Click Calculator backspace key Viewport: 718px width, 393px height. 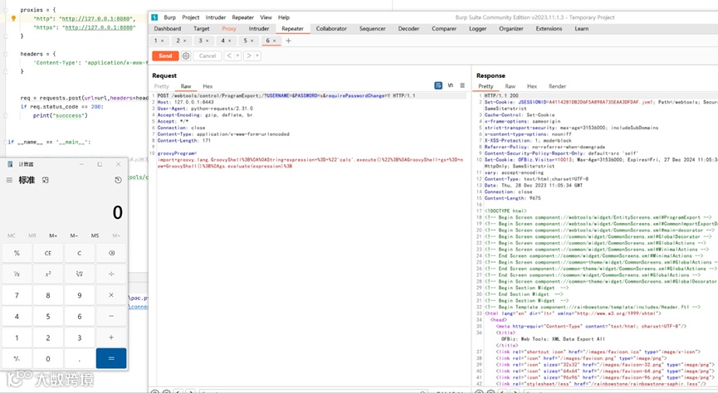pyautogui.click(x=111, y=253)
